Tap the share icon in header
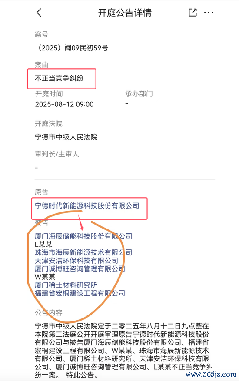Screen dimensions: 239x381 (193, 13)
